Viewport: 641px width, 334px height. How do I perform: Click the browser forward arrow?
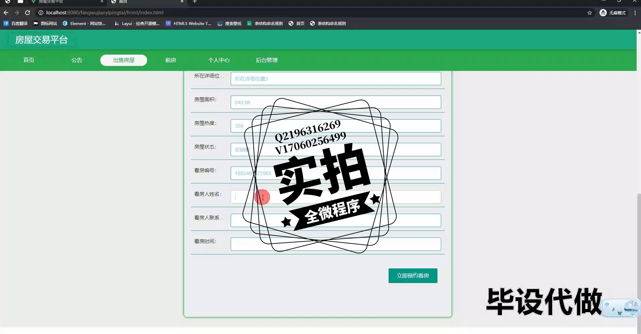tap(17, 13)
